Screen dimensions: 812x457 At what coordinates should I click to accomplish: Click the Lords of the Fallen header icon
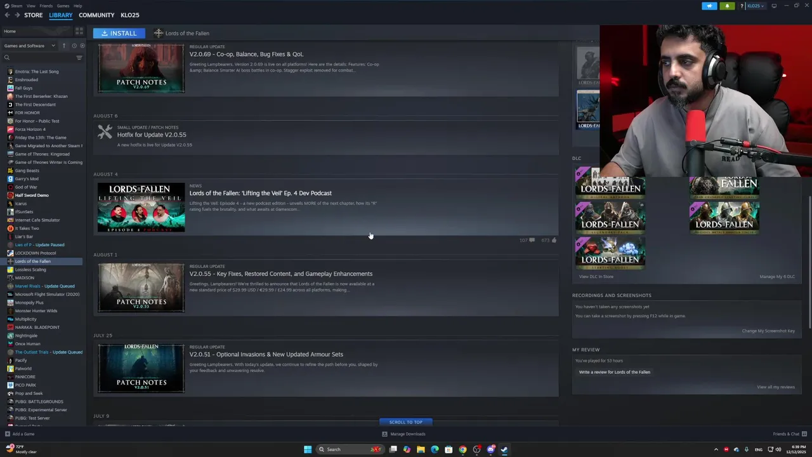tap(159, 33)
